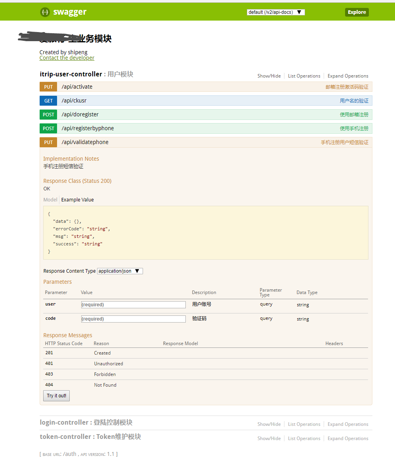This screenshot has height=467, width=395.
Task: Click Expand Operations for token-controller
Action: coord(348,439)
